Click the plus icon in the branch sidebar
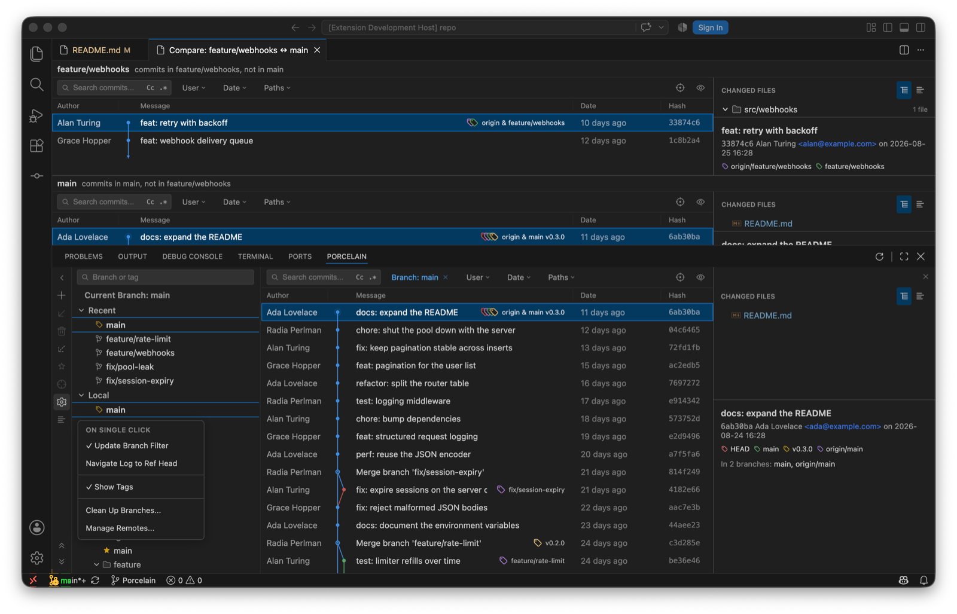Image resolution: width=957 pixels, height=614 pixels. coord(62,295)
